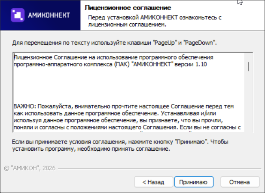Screen dimensions: 265x193
Task: Go back with the < Назад button
Action: (153, 181)
